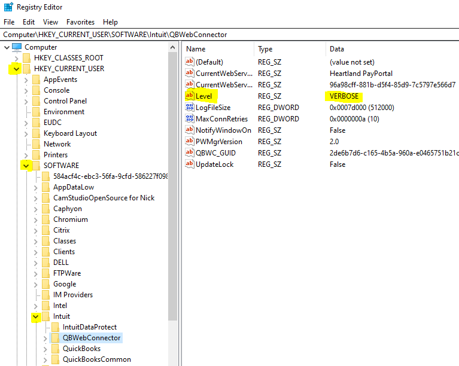
Task: Click the binary icon beside LogFileSize
Action: pos(190,107)
